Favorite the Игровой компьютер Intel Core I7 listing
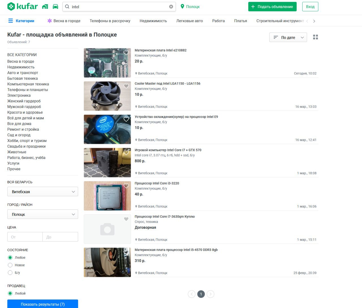362x308 pixels. point(126,152)
